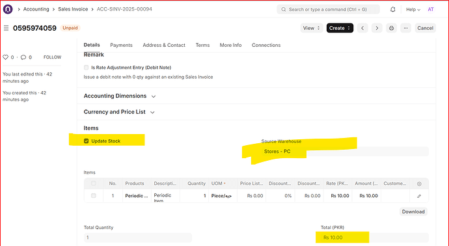Edit the Periodic Item row with pencil
The width and height of the screenshot is (449, 246).
pos(419,196)
